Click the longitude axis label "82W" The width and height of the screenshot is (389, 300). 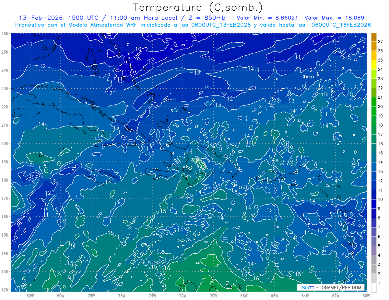tap(30, 295)
